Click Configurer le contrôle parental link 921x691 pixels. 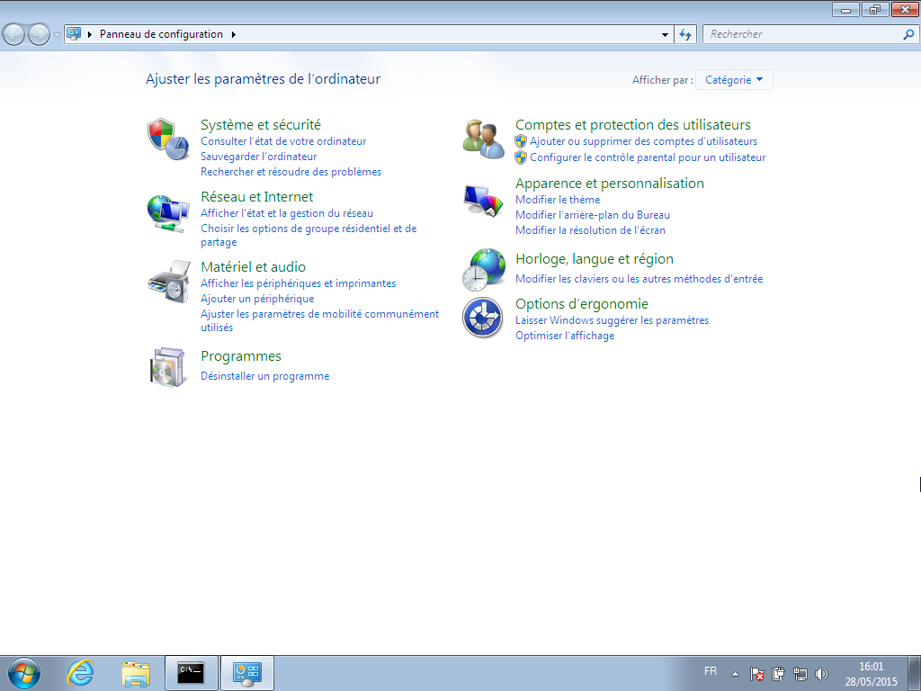pyautogui.click(x=648, y=157)
